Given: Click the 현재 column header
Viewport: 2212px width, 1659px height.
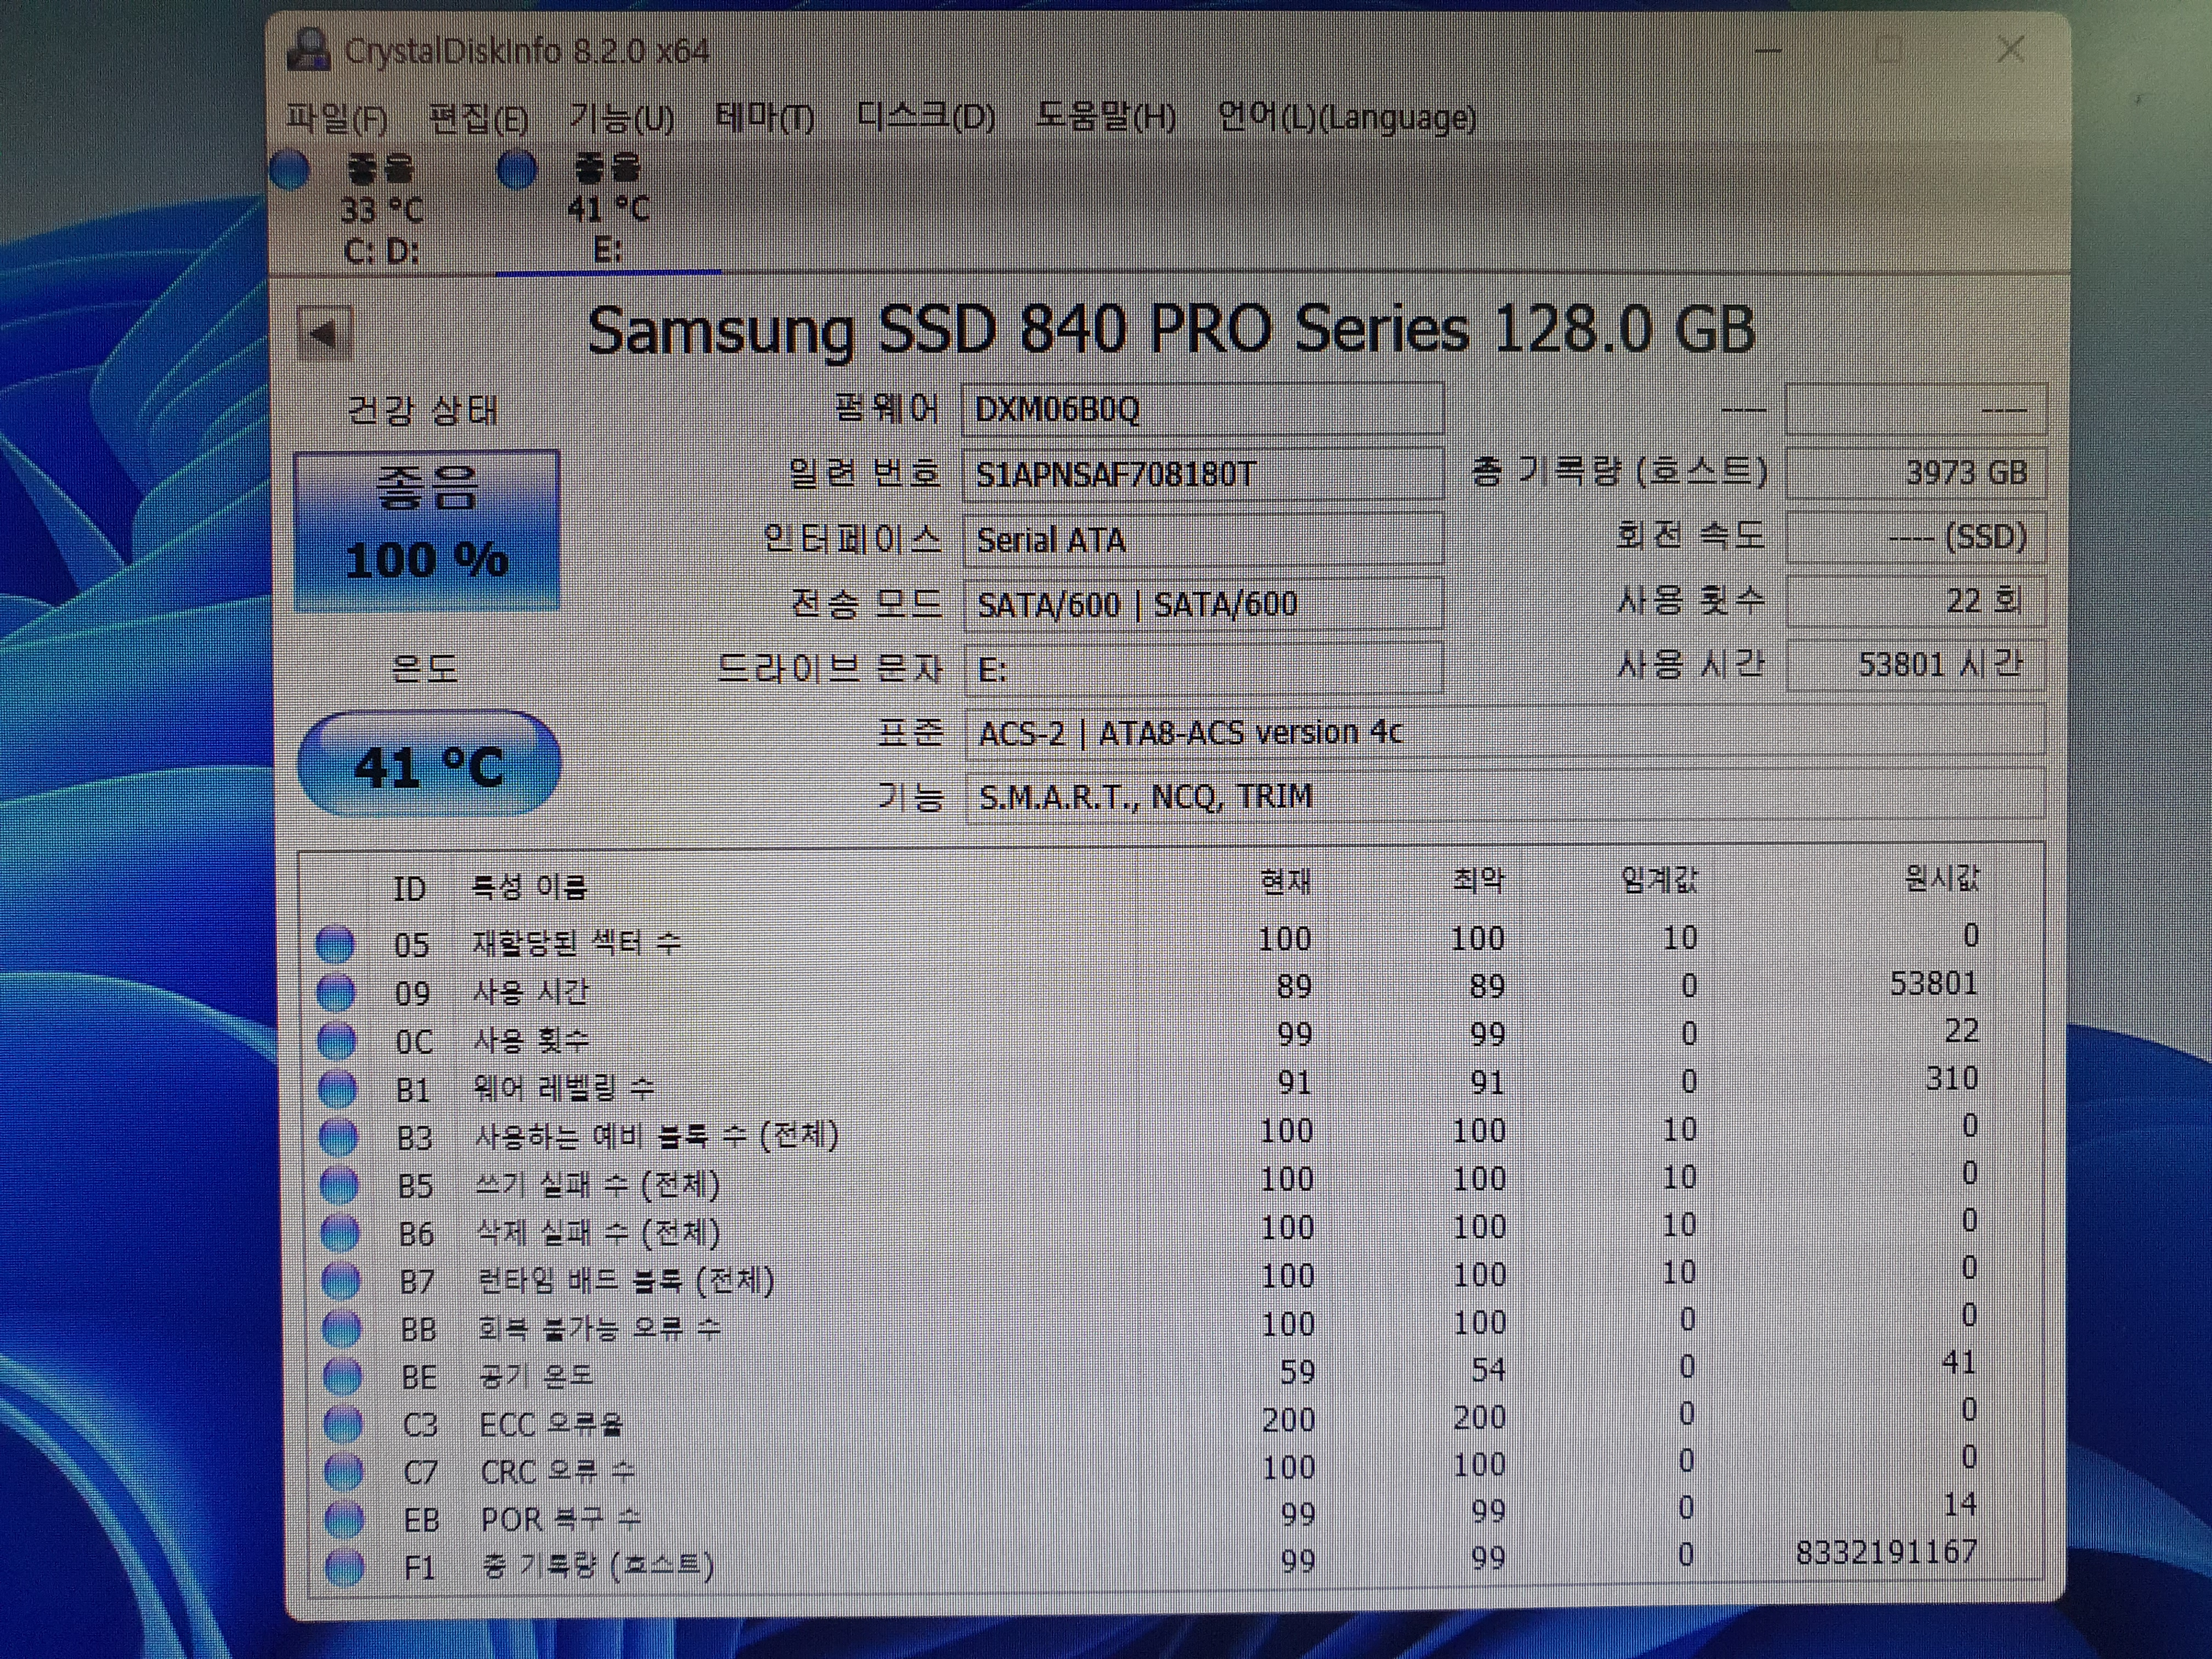Looking at the screenshot, I should click(x=1285, y=882).
